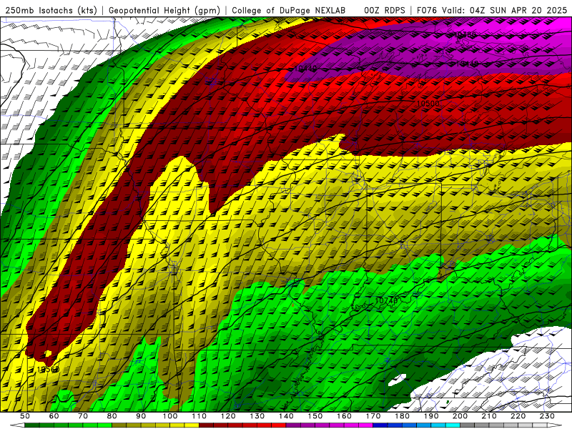Click the 'Geopotential Height (gpm)' title text
Image resolution: width=572 pixels, height=429 pixels.
[164, 11]
